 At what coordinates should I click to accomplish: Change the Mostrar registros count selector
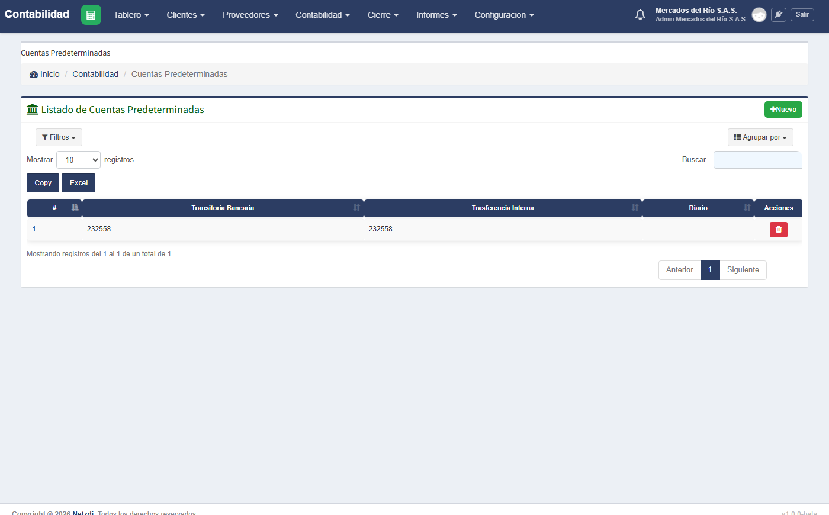pyautogui.click(x=78, y=160)
